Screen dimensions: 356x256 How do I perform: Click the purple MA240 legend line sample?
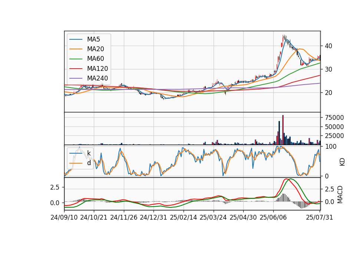(x=76, y=78)
